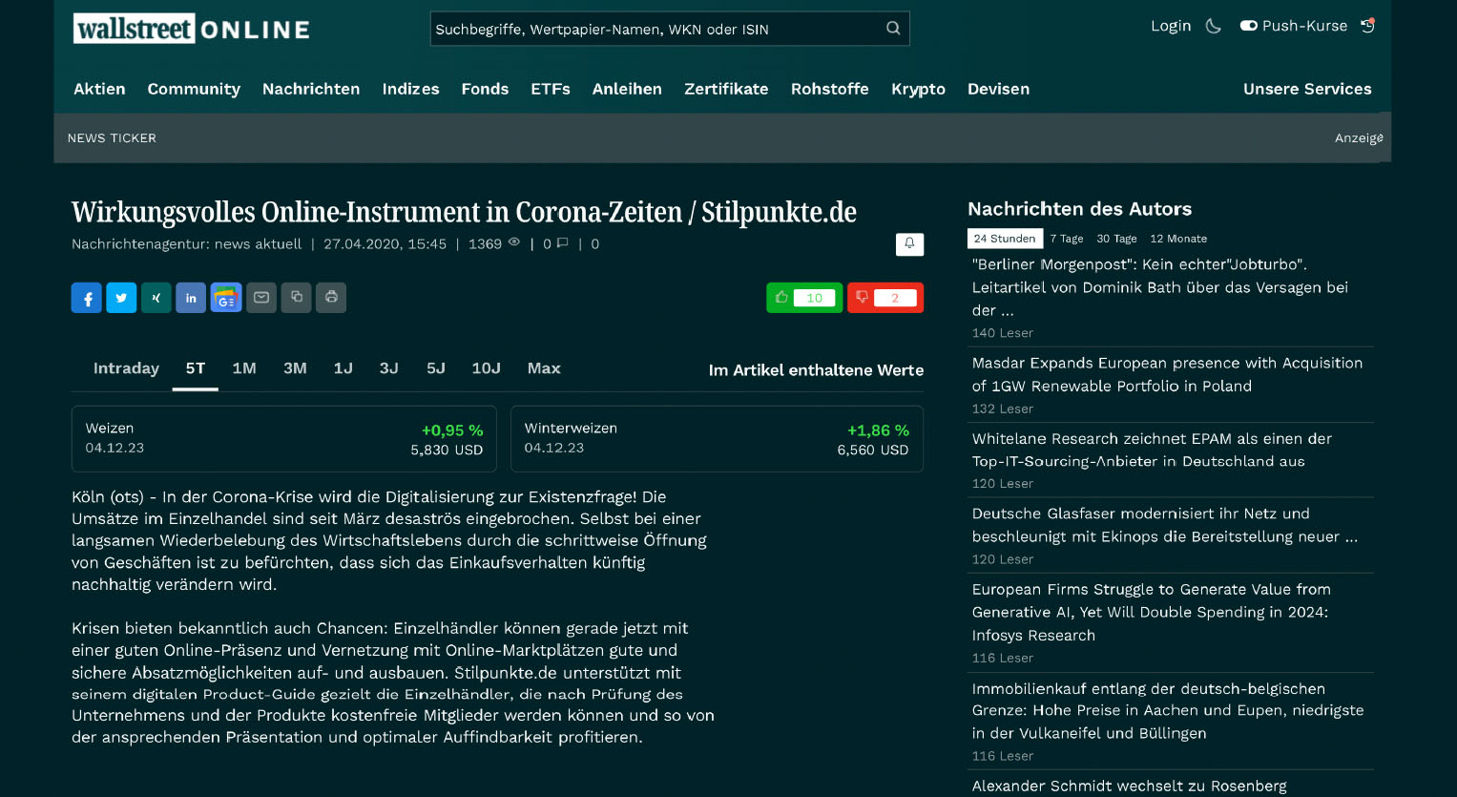Viewport: 1457px width, 797px height.
Task: Click the green thumbs-up button
Action: [804, 298]
